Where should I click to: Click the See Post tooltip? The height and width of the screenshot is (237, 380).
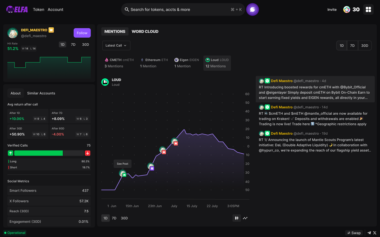pos(123,164)
